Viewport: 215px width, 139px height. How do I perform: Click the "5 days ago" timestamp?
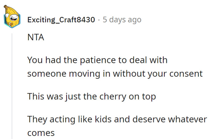[122, 20]
